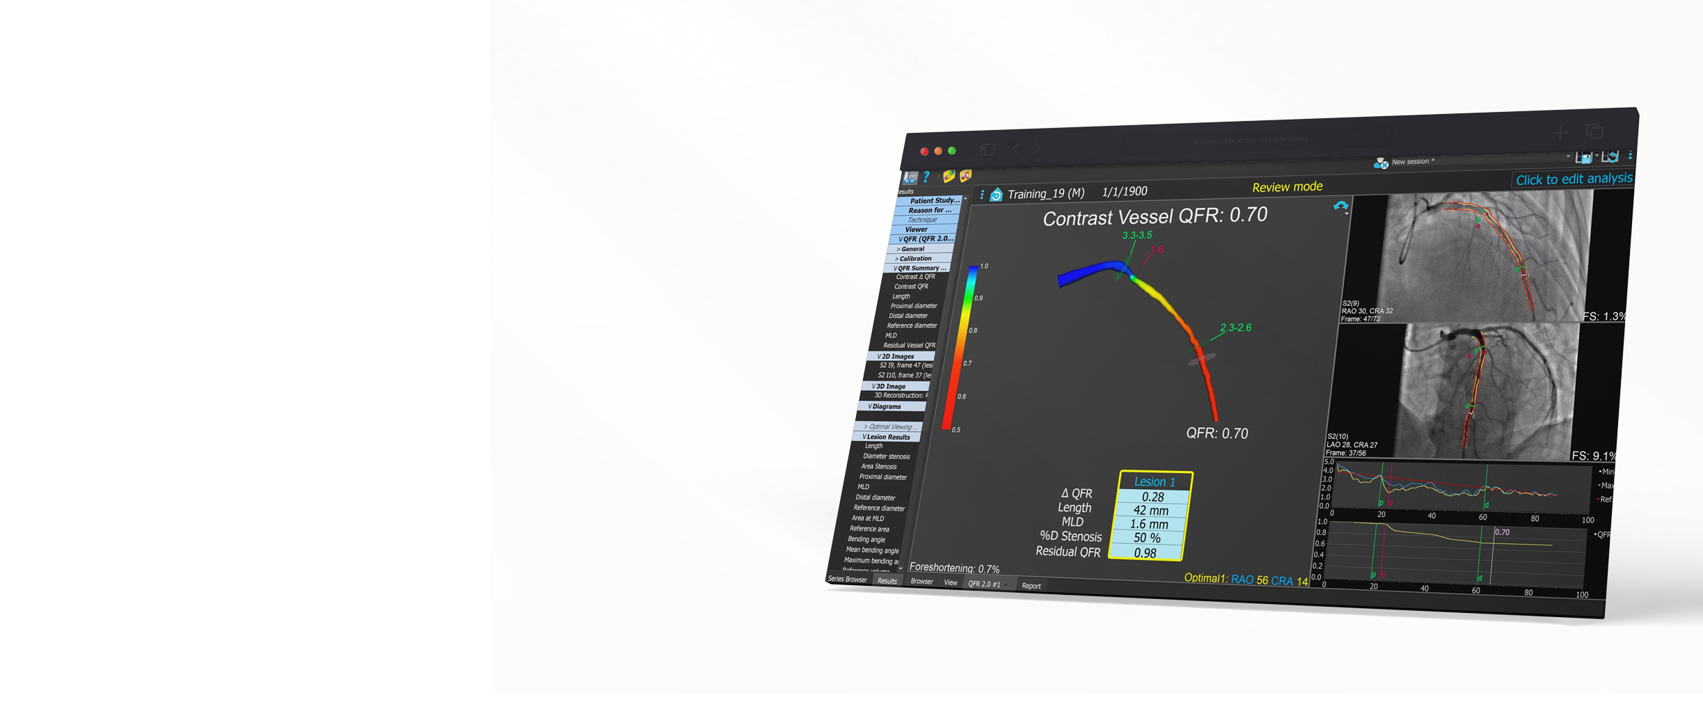
Task: Open the New session dropdown
Action: click(x=1567, y=157)
